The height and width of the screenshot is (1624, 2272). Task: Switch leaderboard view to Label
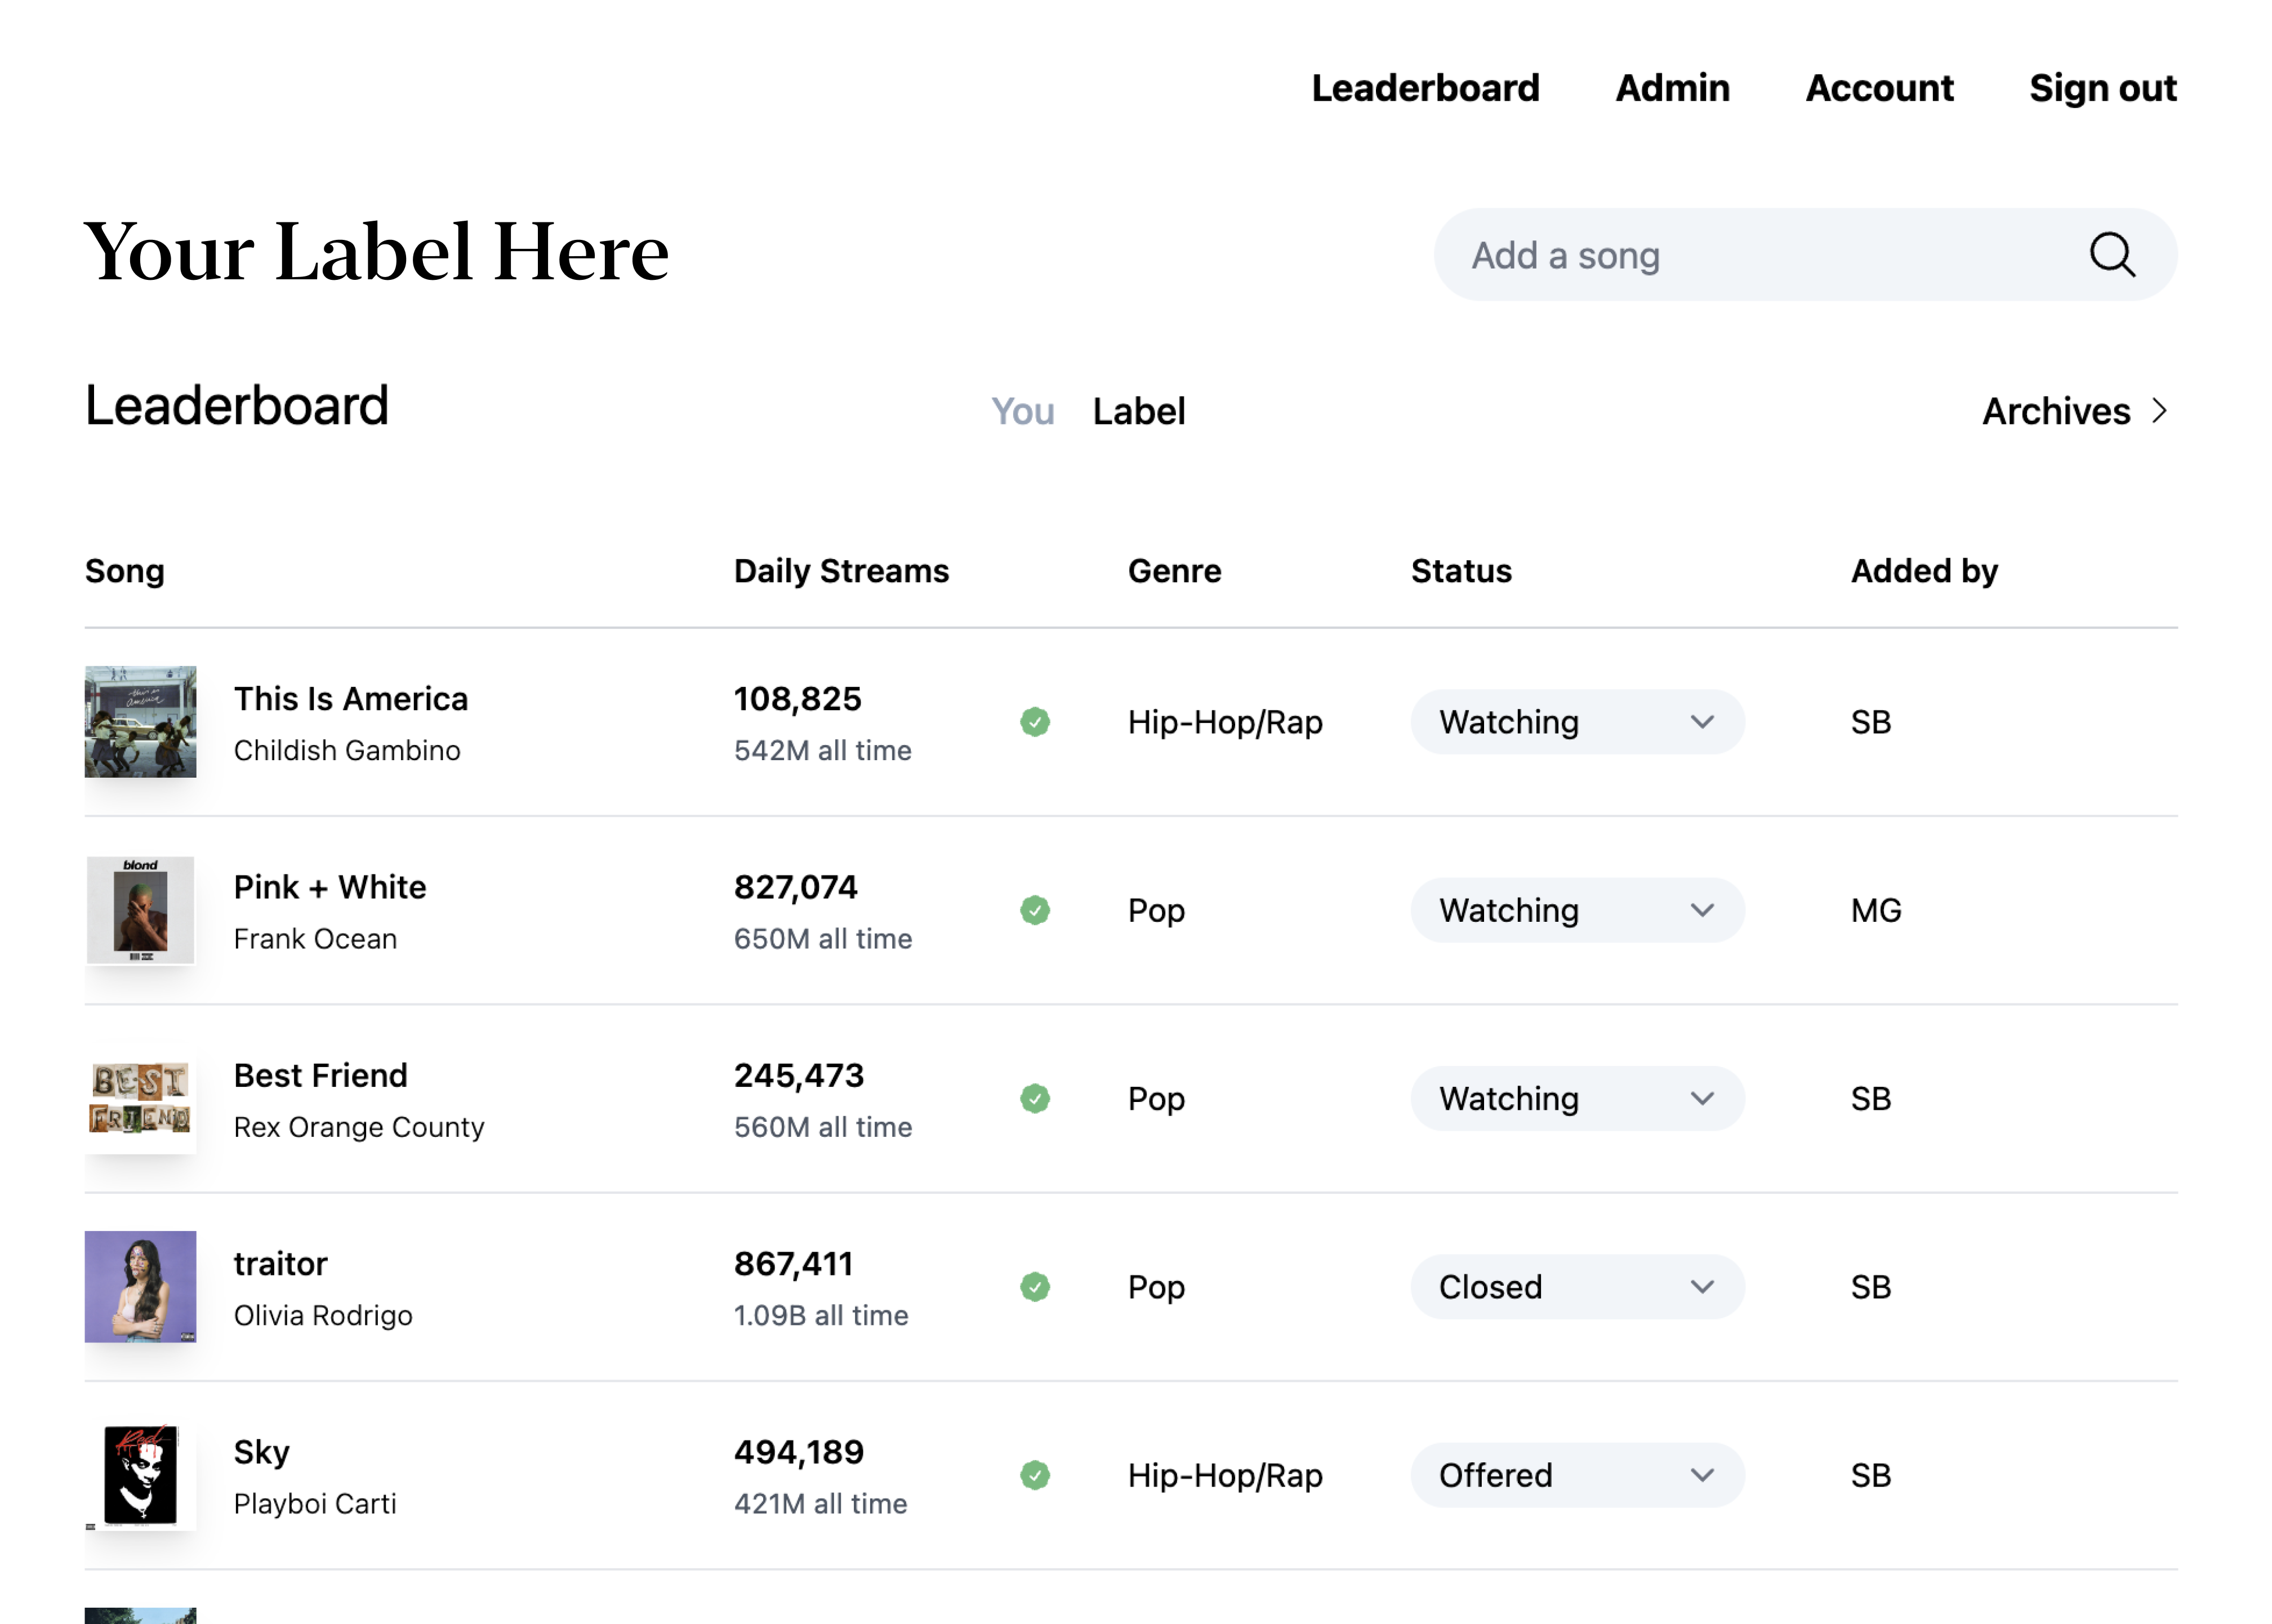1138,411
